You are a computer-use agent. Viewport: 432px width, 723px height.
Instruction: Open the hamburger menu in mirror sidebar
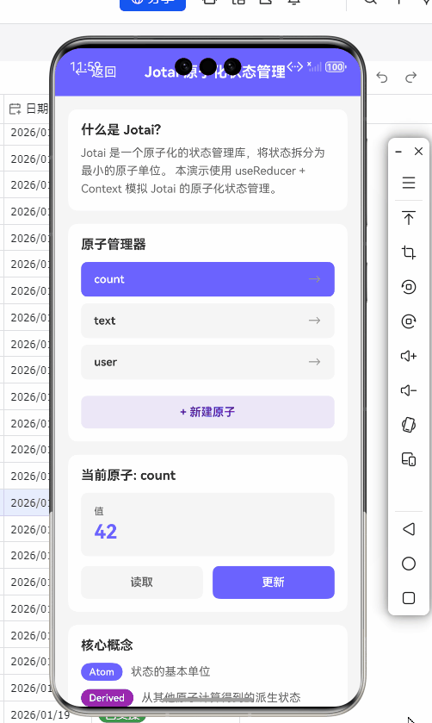coord(409,183)
